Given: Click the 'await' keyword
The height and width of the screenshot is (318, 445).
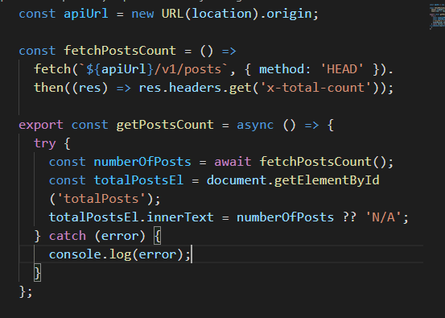Looking at the screenshot, I should click(233, 162).
